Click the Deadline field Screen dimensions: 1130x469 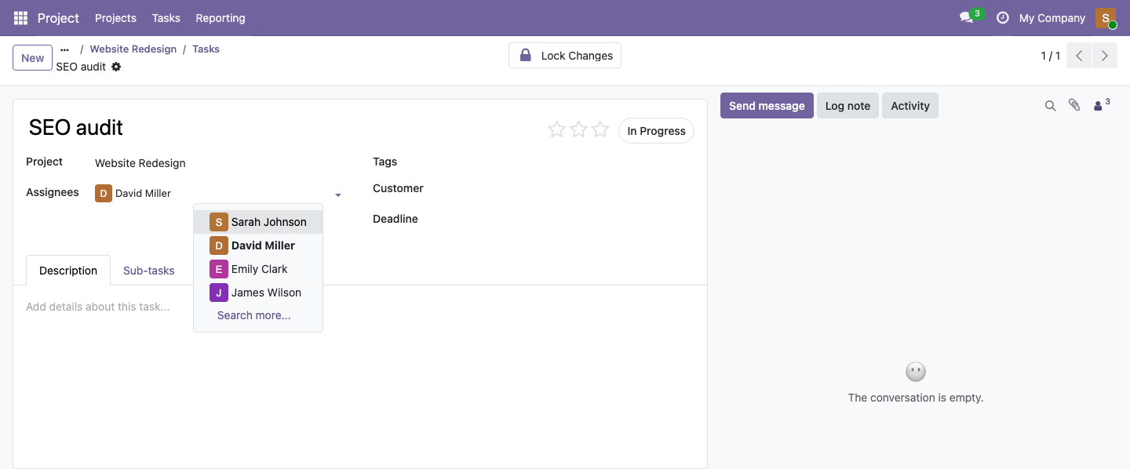565,219
